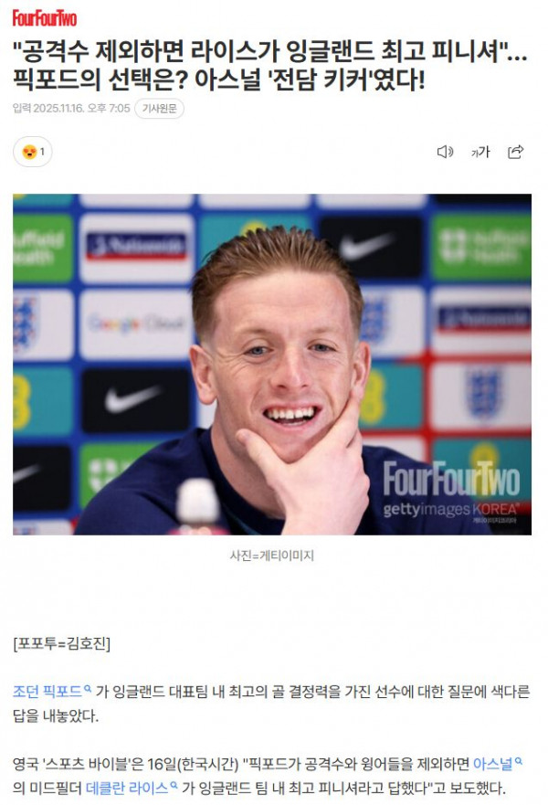Click the article headline text
548x805 pixels.
point(270,65)
